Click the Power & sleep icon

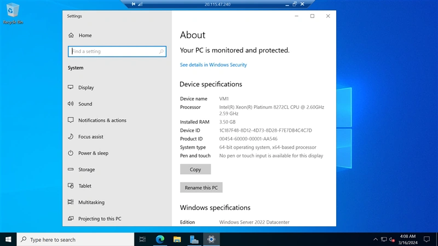point(71,153)
